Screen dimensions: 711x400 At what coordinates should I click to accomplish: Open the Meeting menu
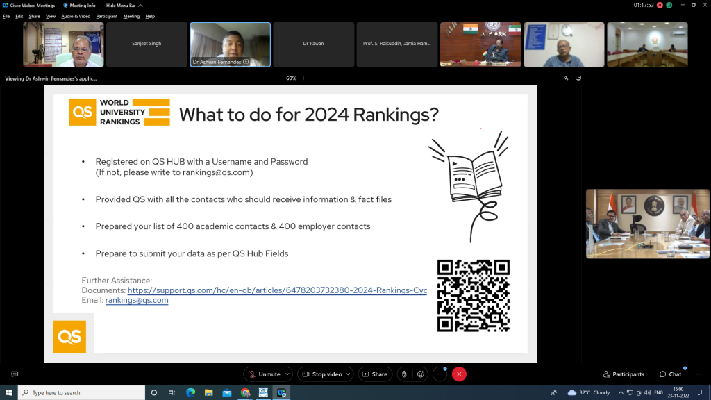point(131,17)
